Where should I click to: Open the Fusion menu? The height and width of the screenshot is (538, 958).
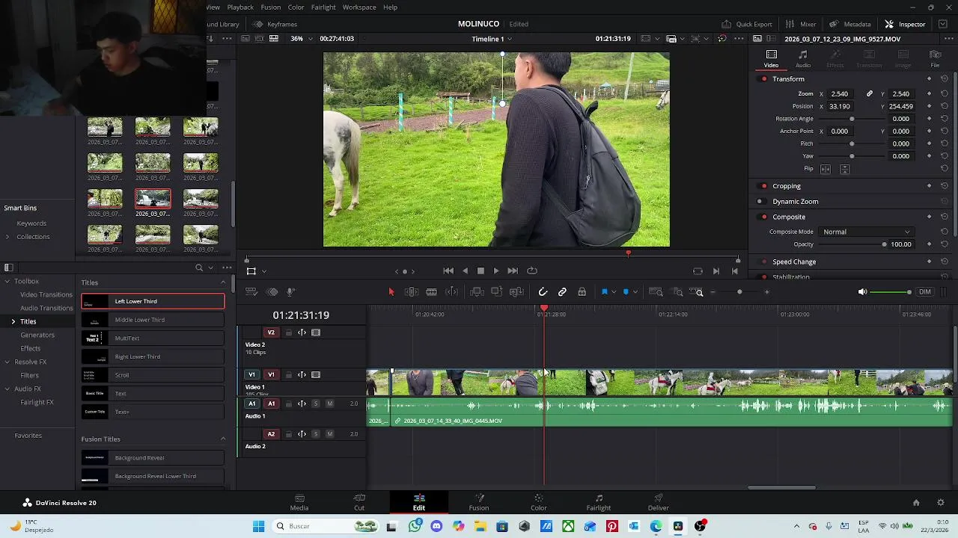point(271,7)
